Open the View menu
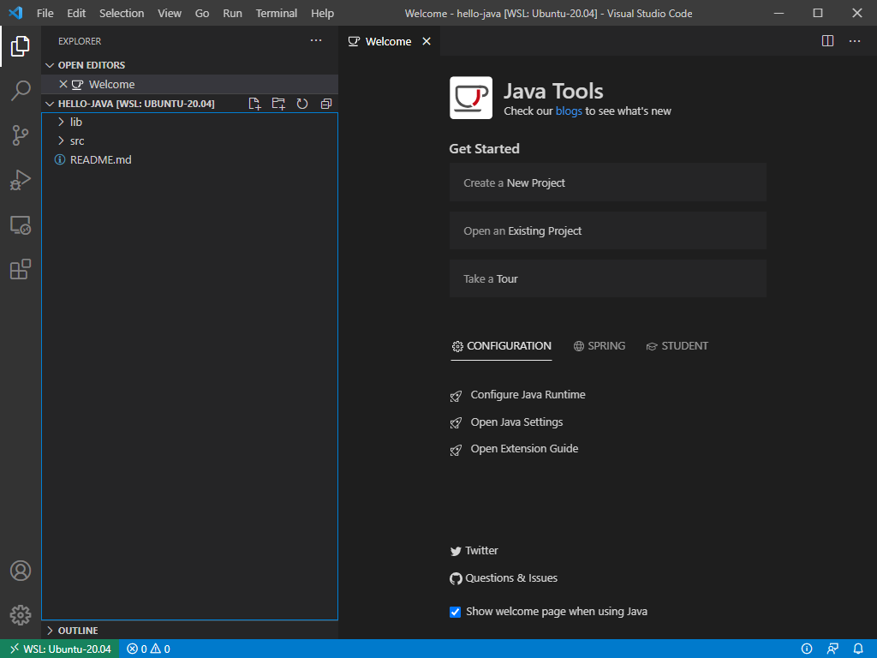 [170, 13]
